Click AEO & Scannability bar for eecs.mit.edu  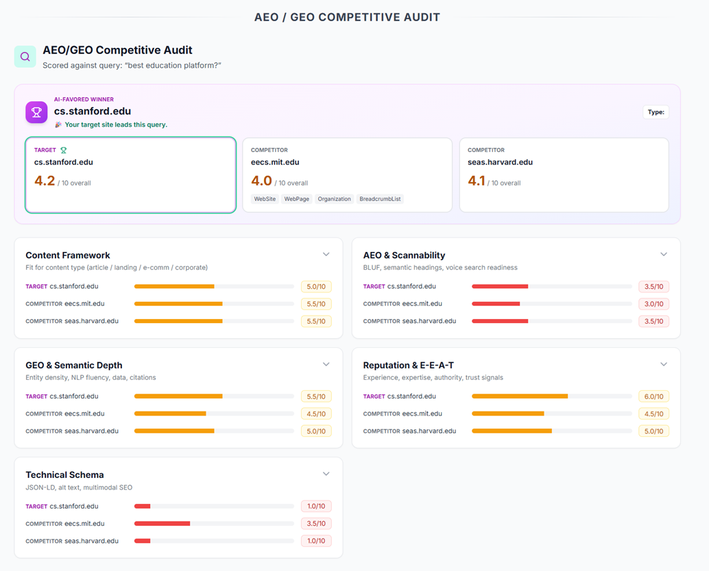552,304
